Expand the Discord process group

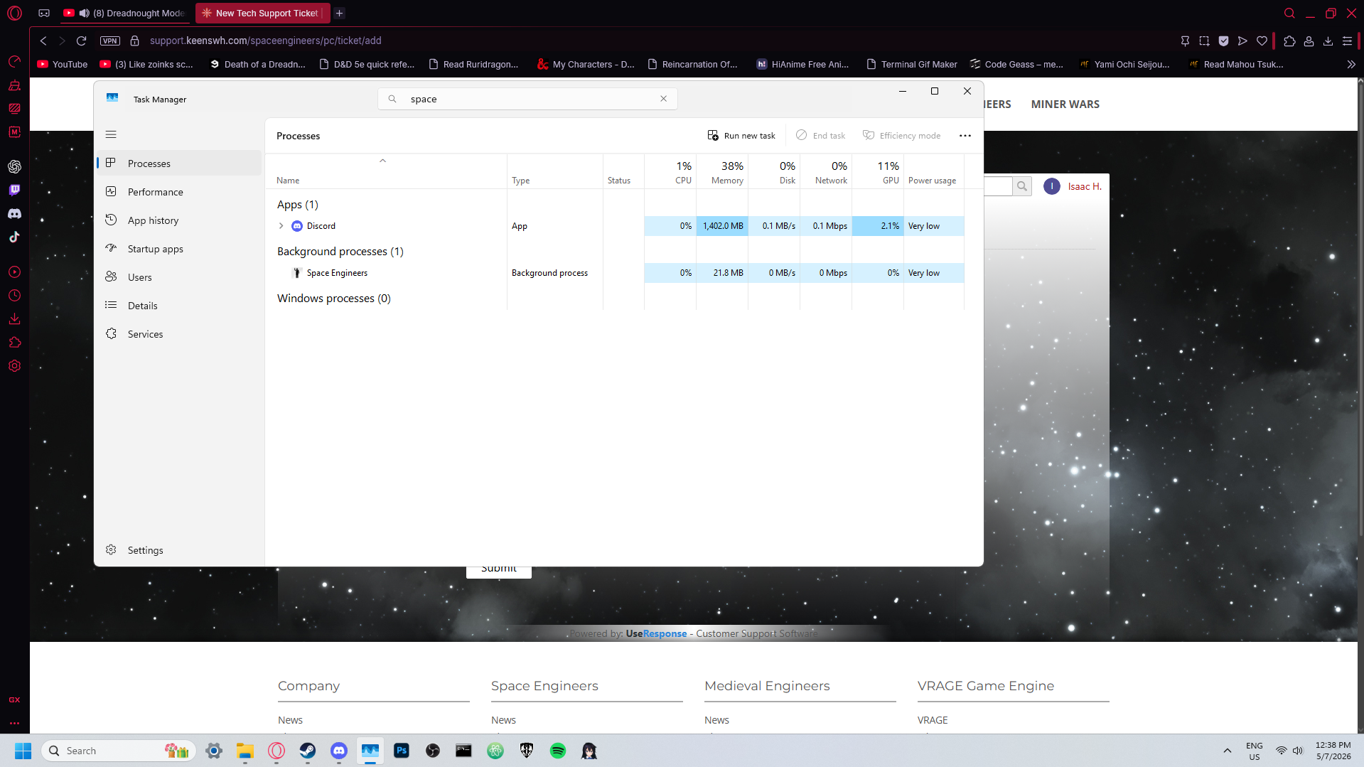pos(281,226)
